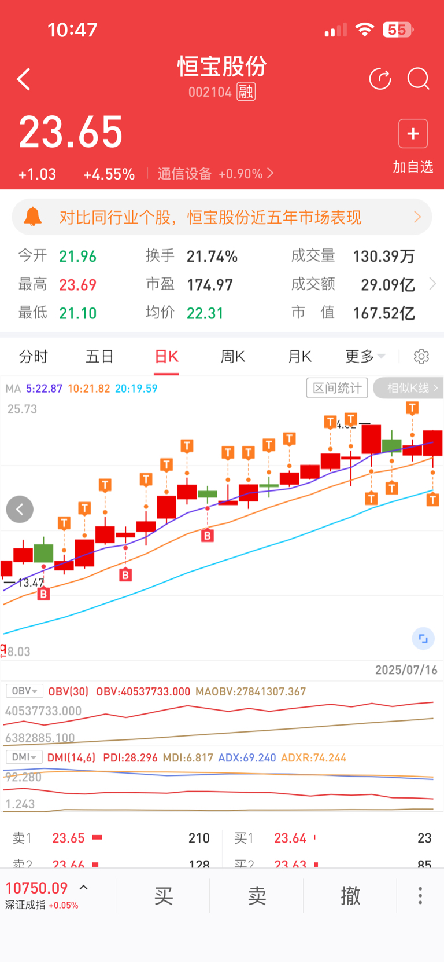Viewport: 444px width, 963px height.
Task: Tap 深证成指 index value 10750.09
Action: click(x=36, y=888)
